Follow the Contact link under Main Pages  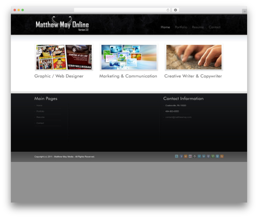40,123
